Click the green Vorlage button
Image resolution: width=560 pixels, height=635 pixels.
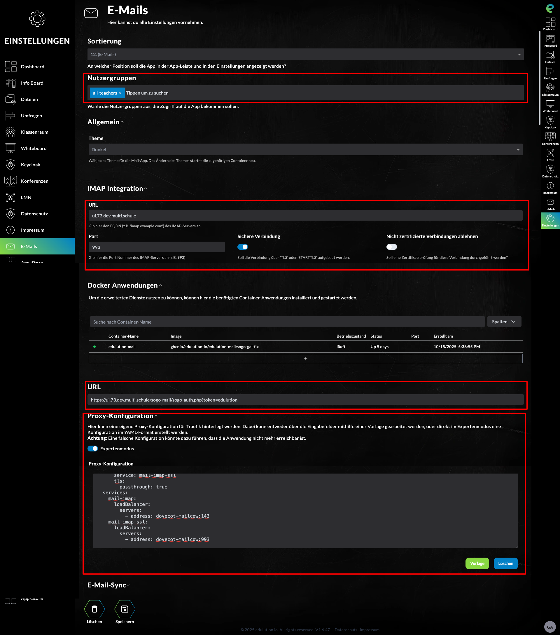pyautogui.click(x=477, y=563)
